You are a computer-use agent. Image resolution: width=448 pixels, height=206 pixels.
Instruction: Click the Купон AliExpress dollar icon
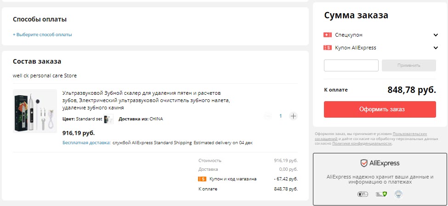click(328, 48)
